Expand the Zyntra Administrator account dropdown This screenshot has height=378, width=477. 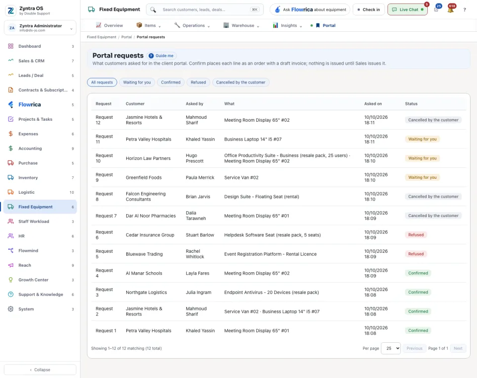tap(40, 28)
